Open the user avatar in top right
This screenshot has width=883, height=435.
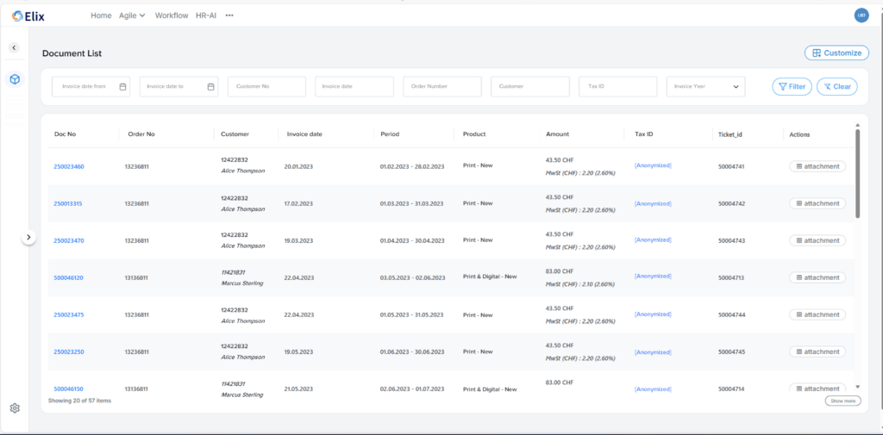[860, 16]
